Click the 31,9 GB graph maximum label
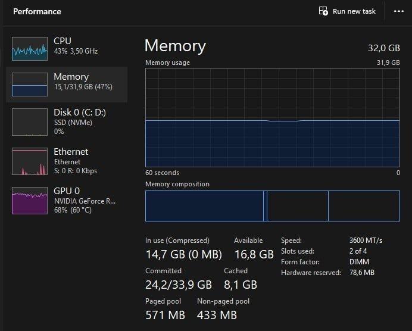412x331 pixels. click(x=388, y=63)
